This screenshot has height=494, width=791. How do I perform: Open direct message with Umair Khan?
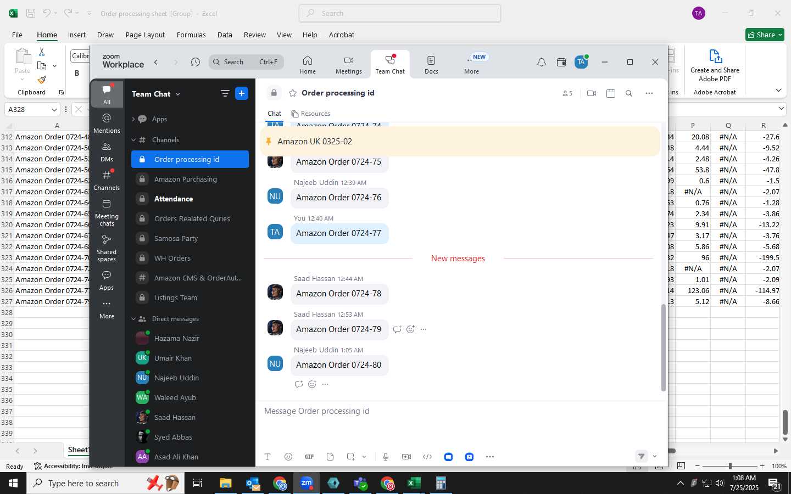point(190,358)
